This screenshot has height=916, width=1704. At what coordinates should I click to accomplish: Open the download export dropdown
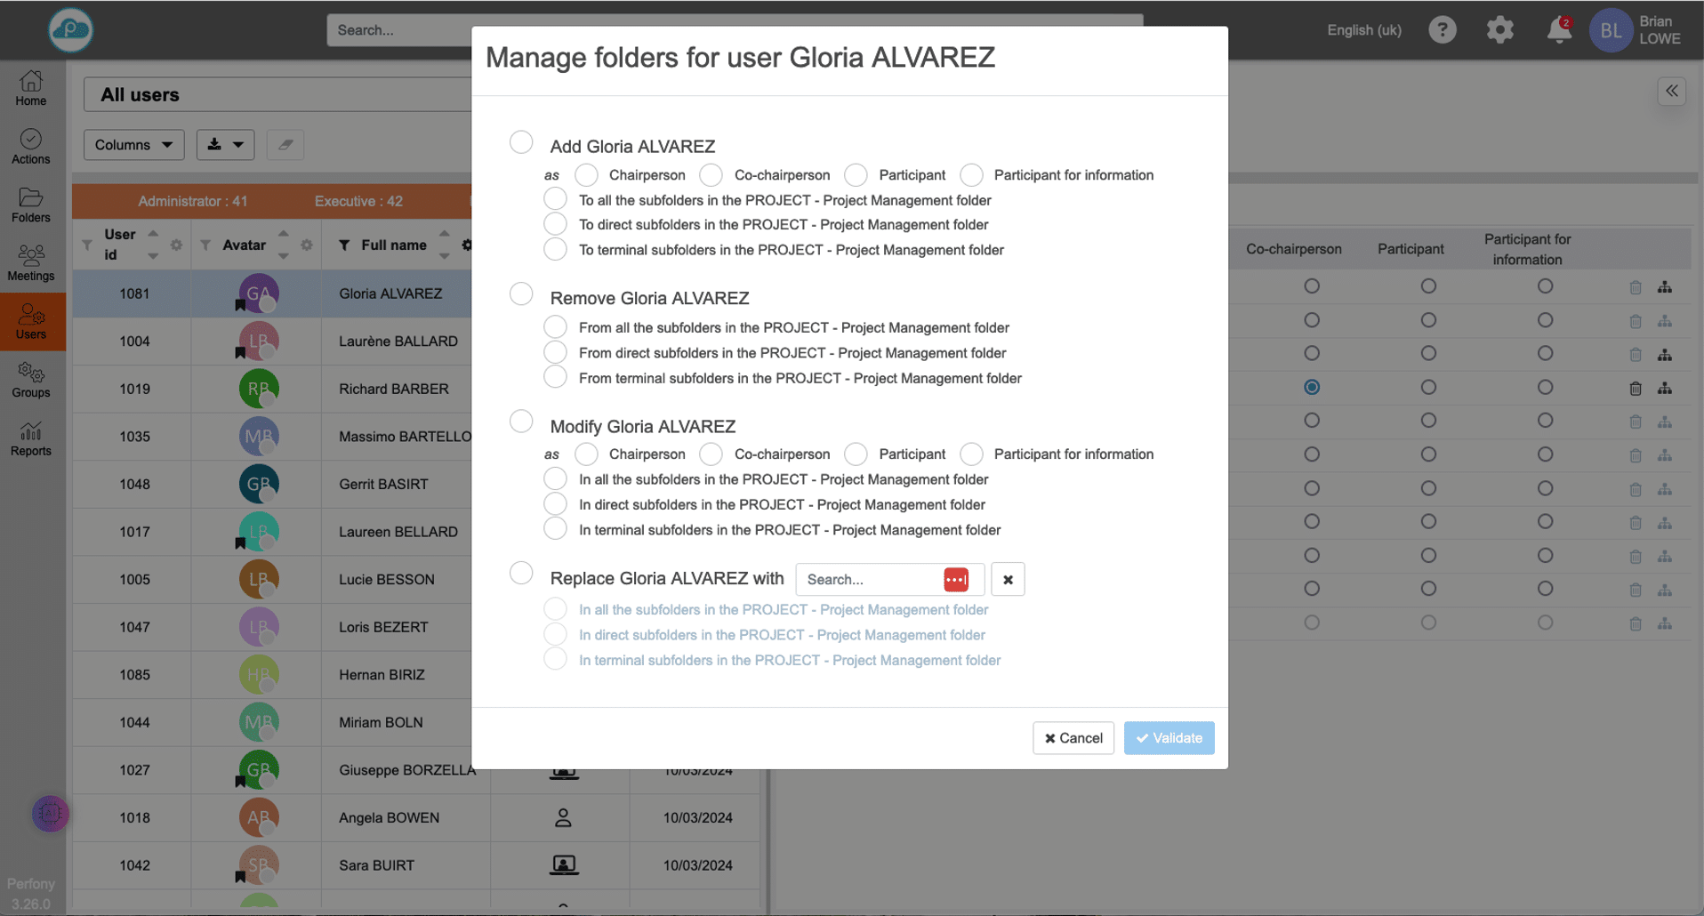click(x=225, y=145)
